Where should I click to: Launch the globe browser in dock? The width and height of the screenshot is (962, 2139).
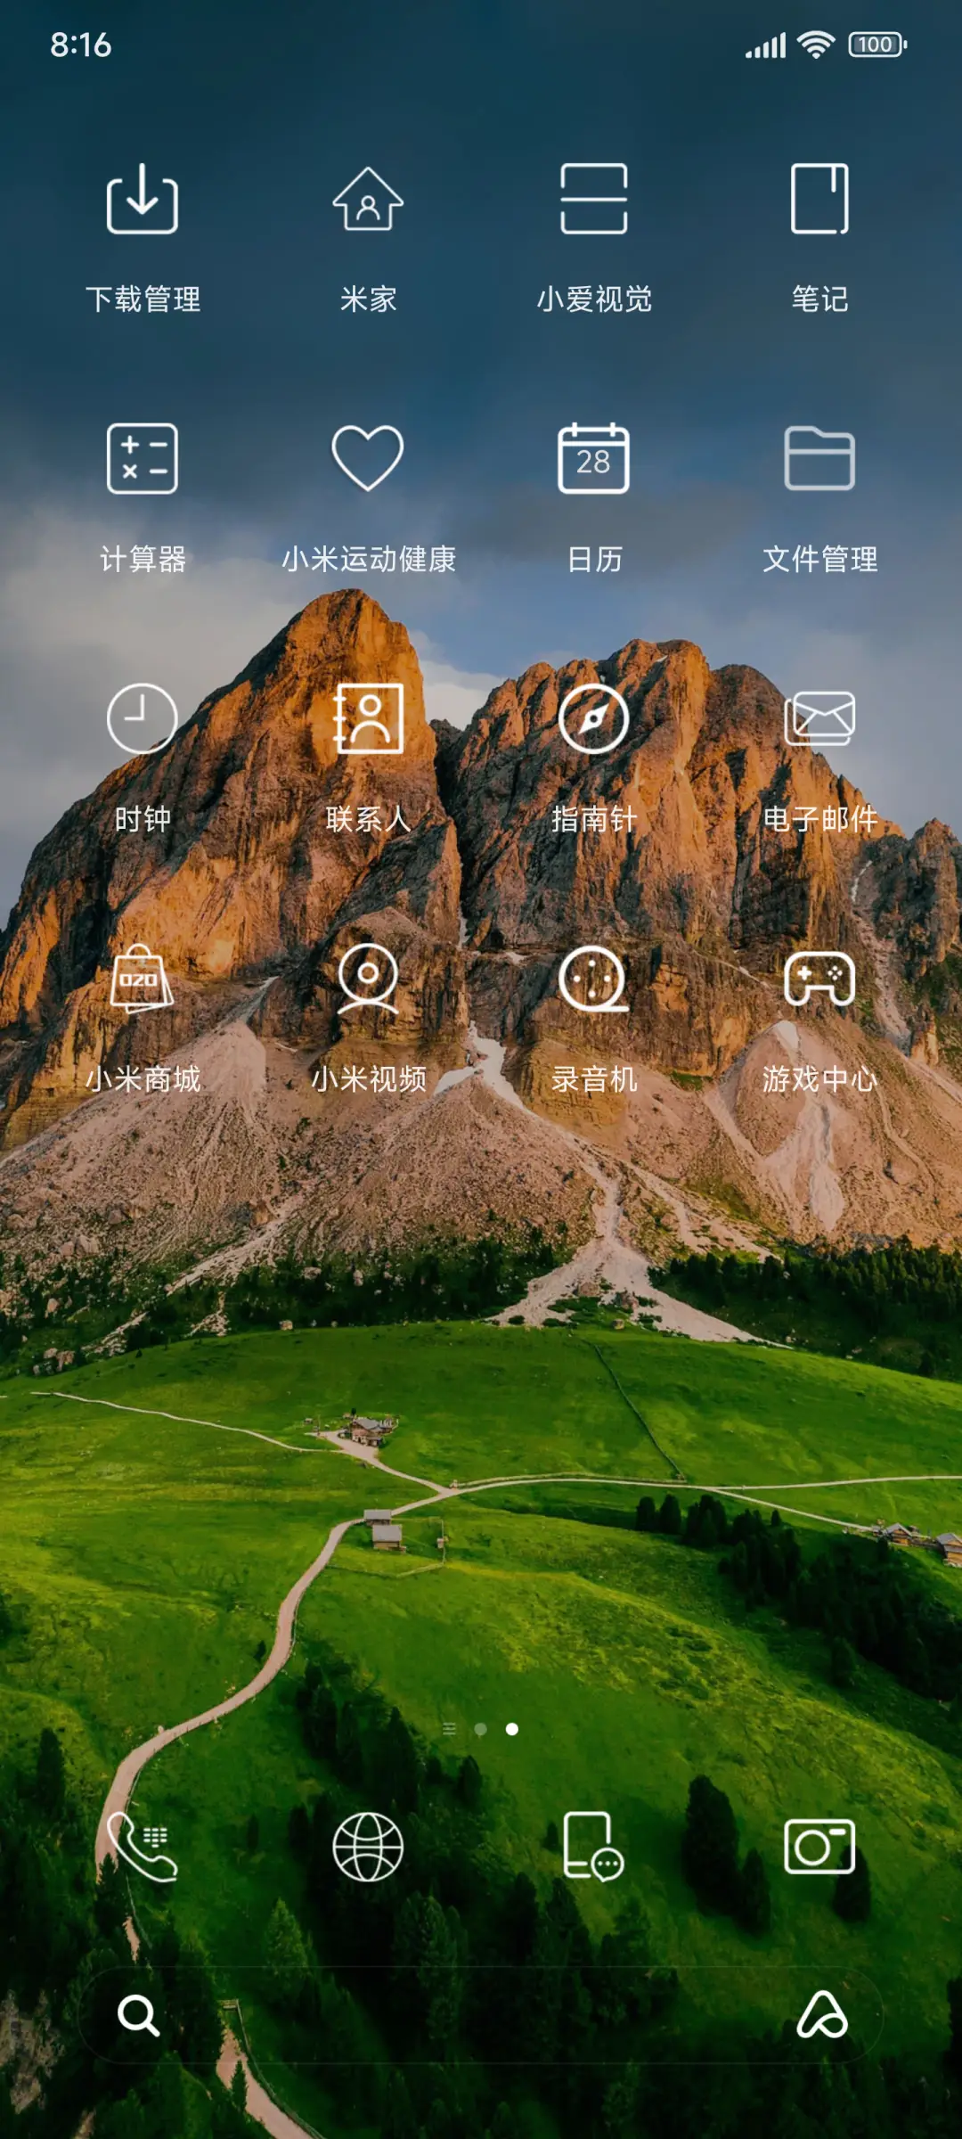coord(368,1847)
